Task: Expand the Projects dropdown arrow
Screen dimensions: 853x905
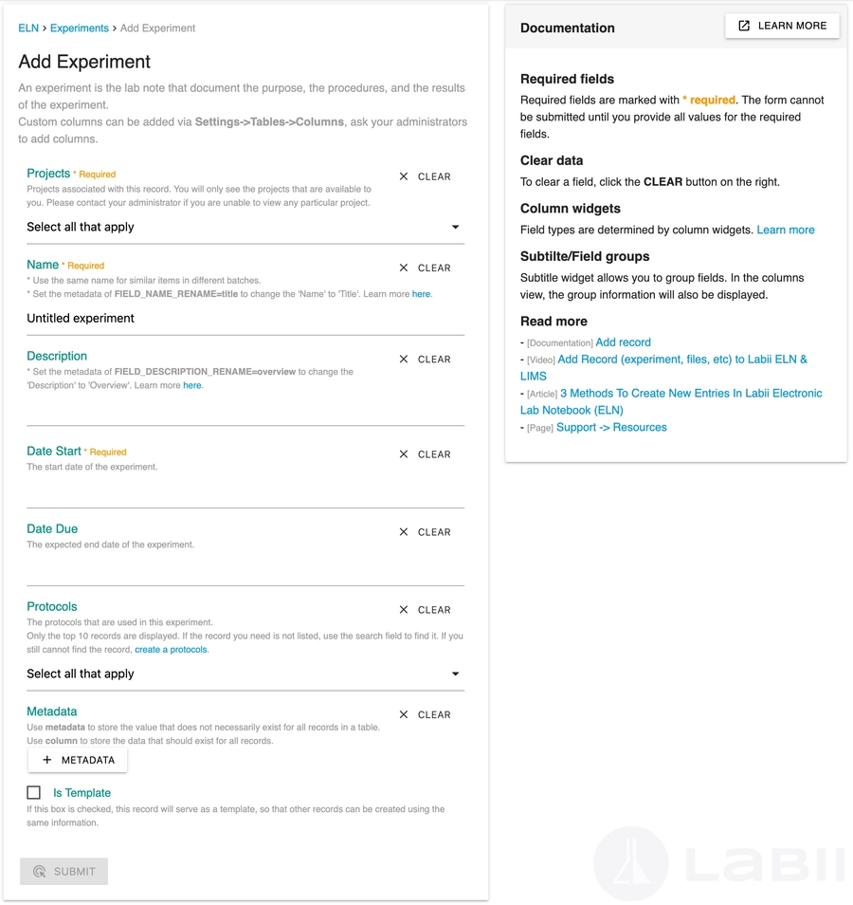Action: pyautogui.click(x=455, y=227)
